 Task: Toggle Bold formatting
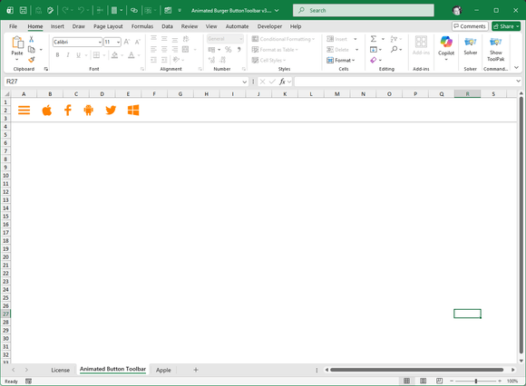58,55
